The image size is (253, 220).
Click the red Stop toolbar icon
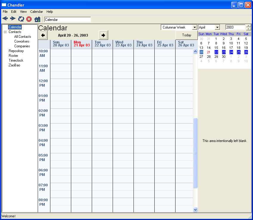coord(29,19)
